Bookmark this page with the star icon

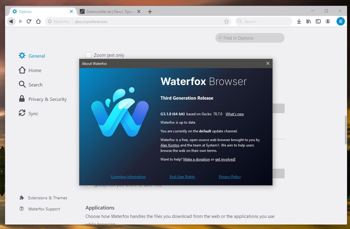226,21
